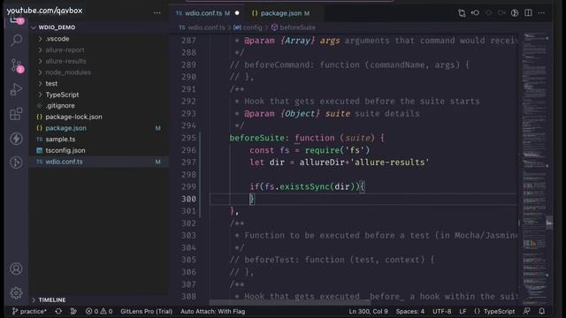Change LF end of line sequence

[463, 311]
